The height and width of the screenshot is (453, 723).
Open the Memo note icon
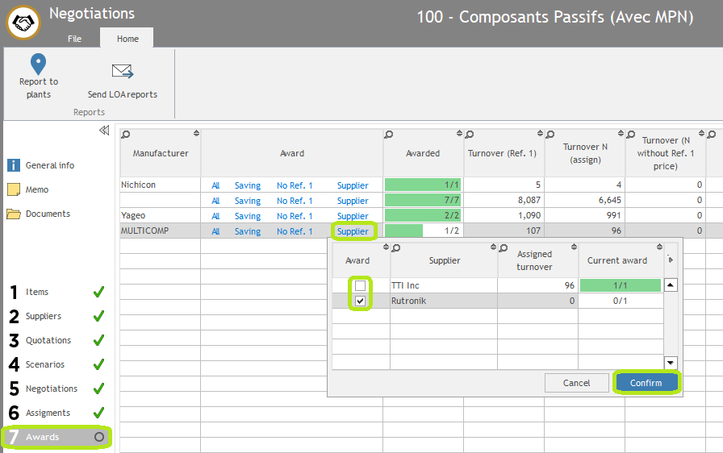click(x=14, y=189)
